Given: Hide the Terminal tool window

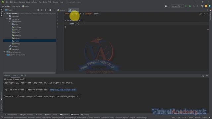Looking at the screenshot, I should pos(207,76).
